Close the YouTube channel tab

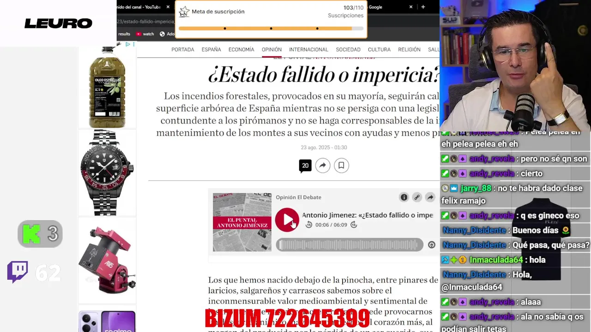(x=168, y=7)
